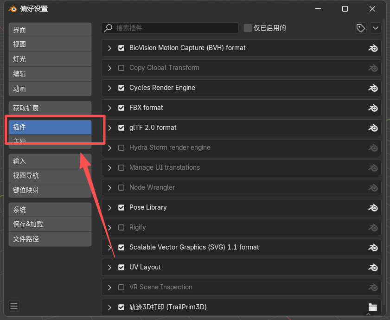Image resolution: width=390 pixels, height=320 pixels.
Task: Open 键位映射 settings
Action: click(x=50, y=190)
